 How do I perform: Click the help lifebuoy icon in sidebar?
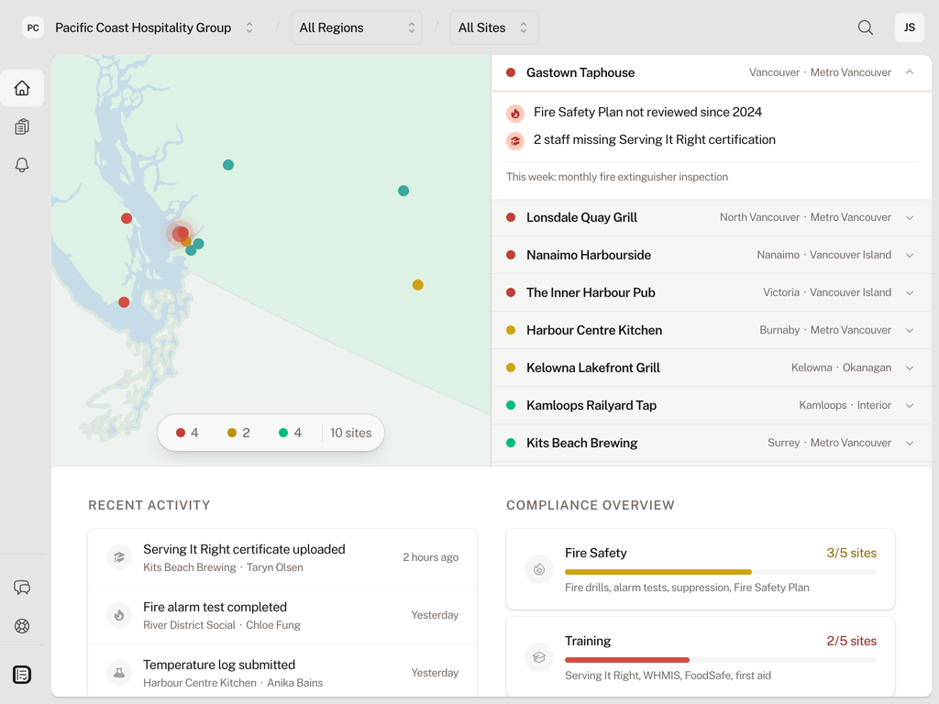click(22, 626)
